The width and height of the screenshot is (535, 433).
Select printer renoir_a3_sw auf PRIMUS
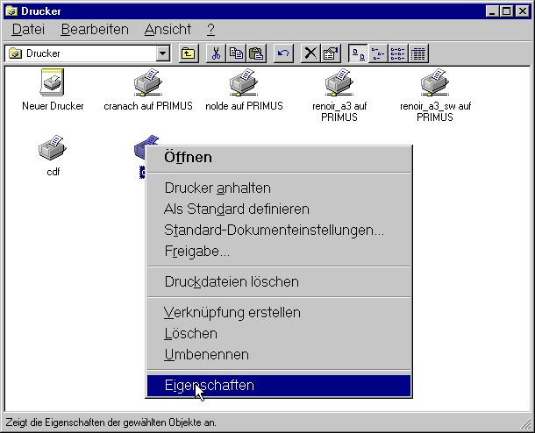[435, 82]
